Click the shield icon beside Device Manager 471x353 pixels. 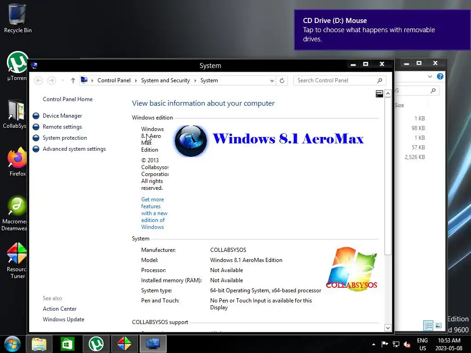pyautogui.click(x=36, y=116)
